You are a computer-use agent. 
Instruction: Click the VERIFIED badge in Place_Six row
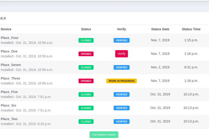(x=121, y=108)
